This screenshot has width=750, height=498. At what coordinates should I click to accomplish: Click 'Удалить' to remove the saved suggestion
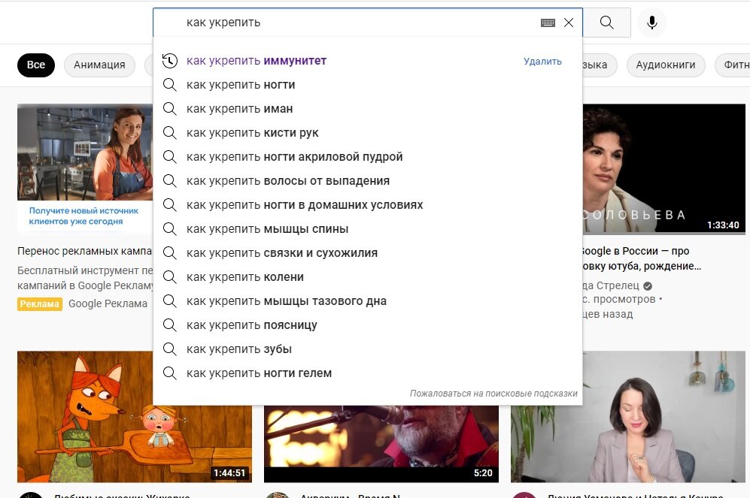click(543, 61)
